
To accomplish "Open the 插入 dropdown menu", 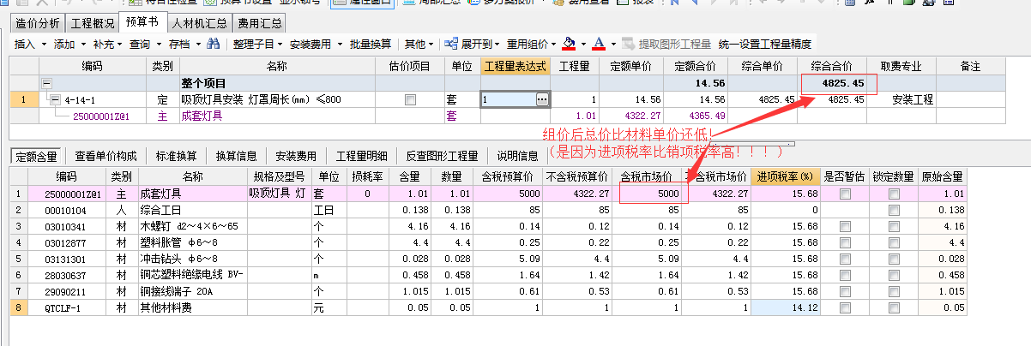I will click(x=31, y=44).
